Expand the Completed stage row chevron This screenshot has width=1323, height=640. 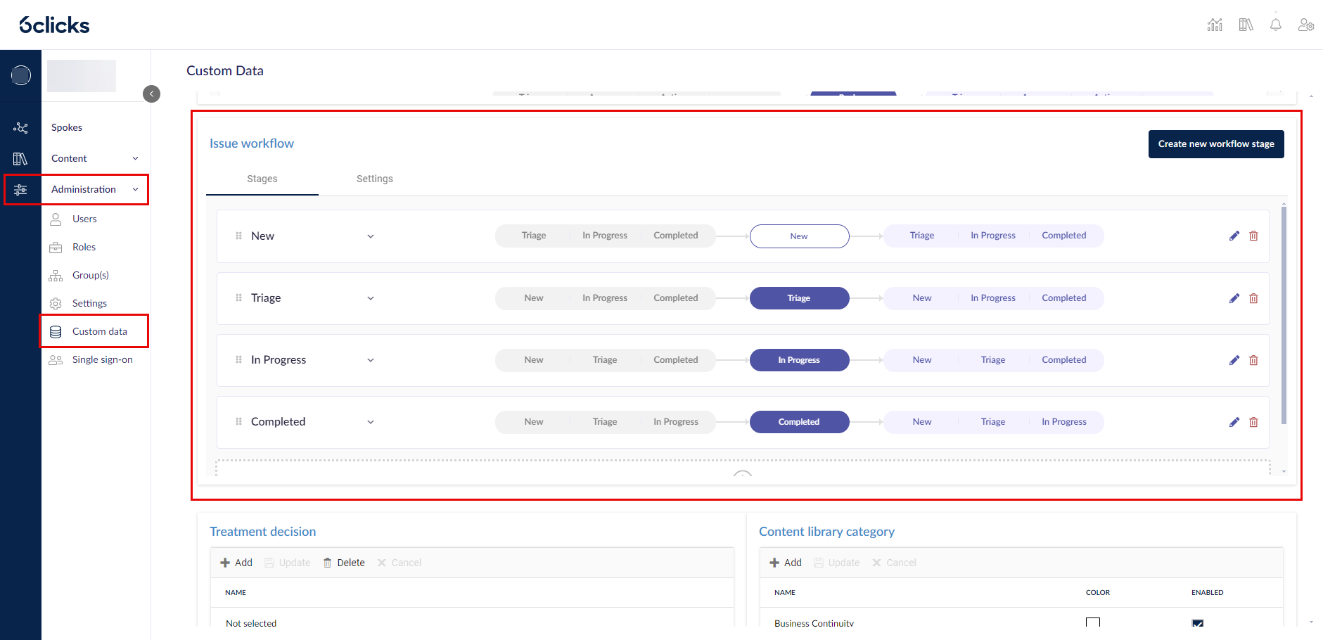[371, 422]
